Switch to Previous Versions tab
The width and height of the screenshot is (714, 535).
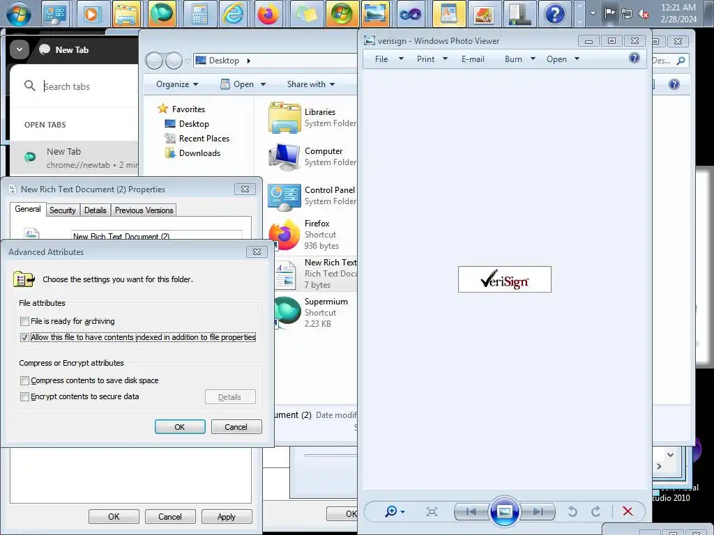point(144,210)
